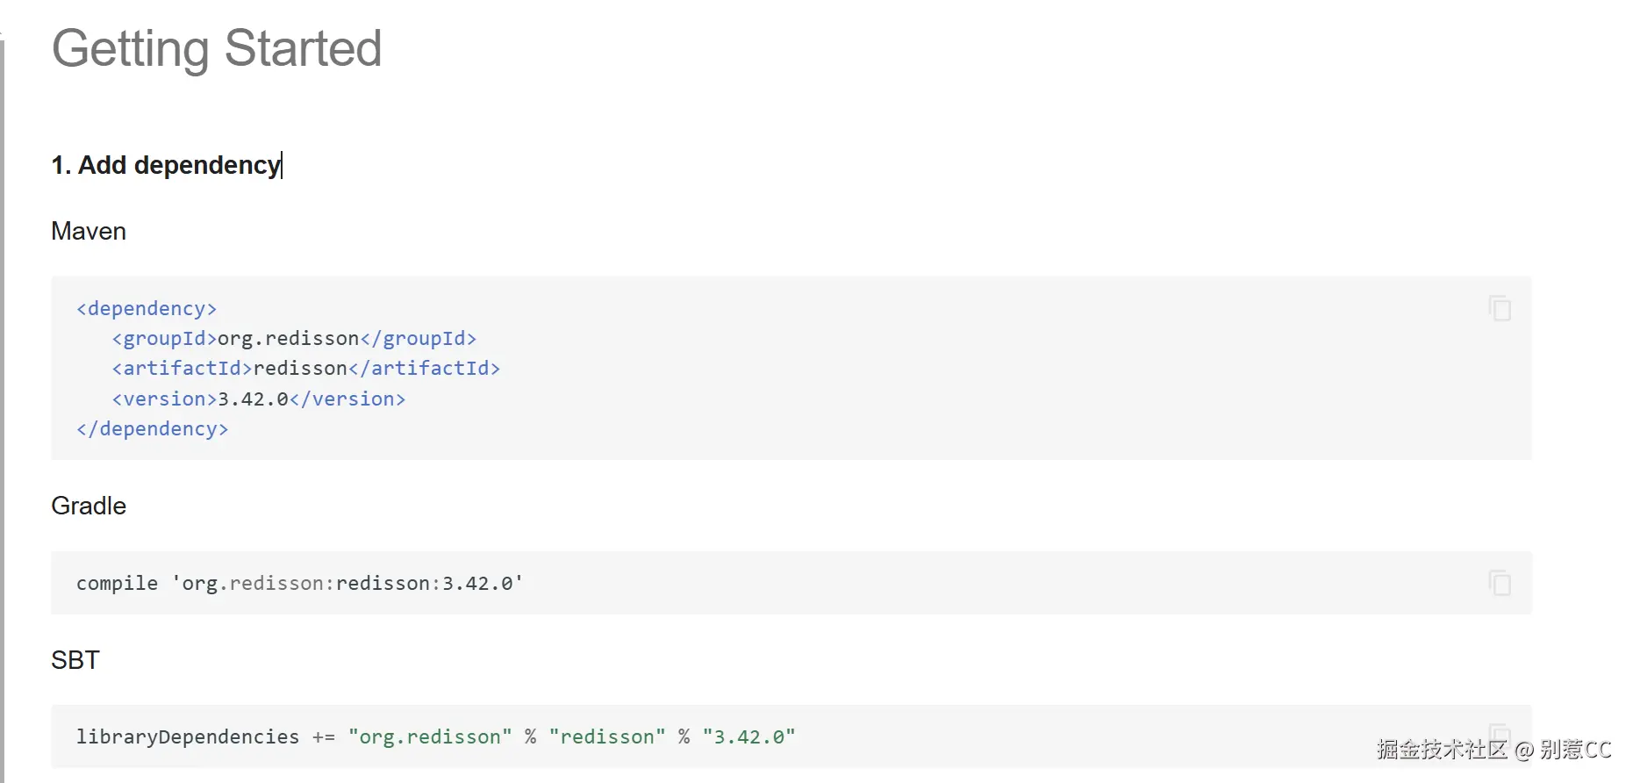1633x783 pixels.
Task: Copy the Gradle compile snippet
Action: click(x=1500, y=583)
